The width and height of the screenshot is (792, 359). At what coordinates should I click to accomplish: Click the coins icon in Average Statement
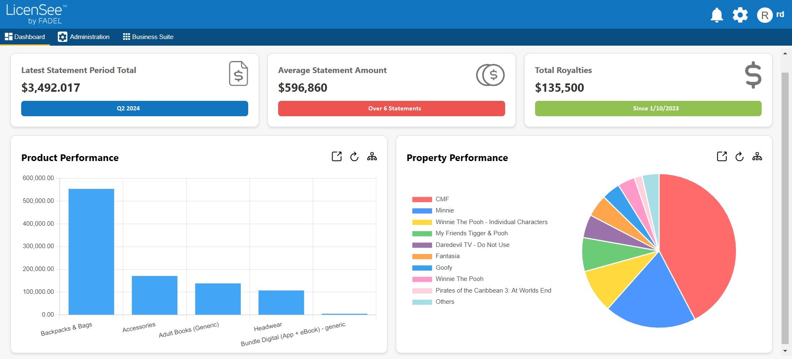(490, 75)
